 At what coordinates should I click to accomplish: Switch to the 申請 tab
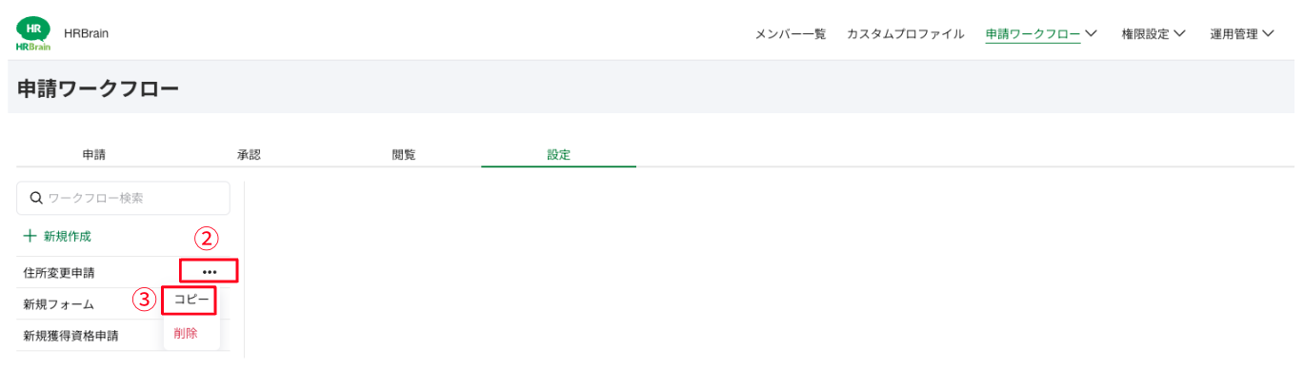point(93,155)
